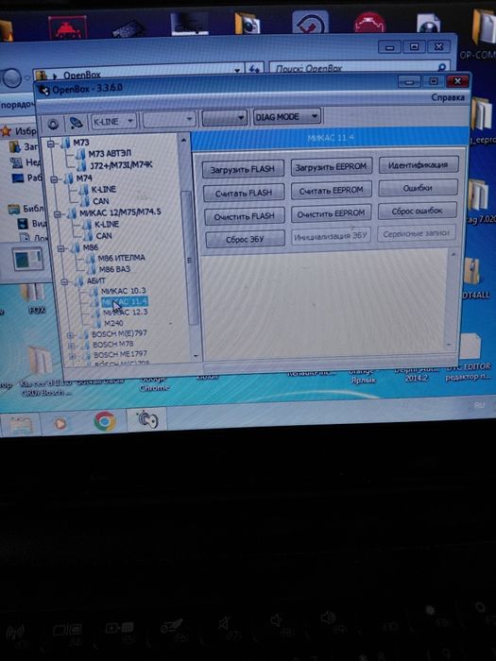The height and width of the screenshot is (661, 496).
Task: Open the empty dropdown right of K-LINE
Action: click(x=169, y=120)
